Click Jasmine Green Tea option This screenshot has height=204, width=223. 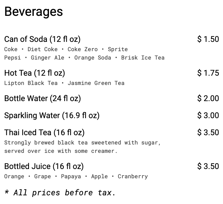click(x=96, y=83)
